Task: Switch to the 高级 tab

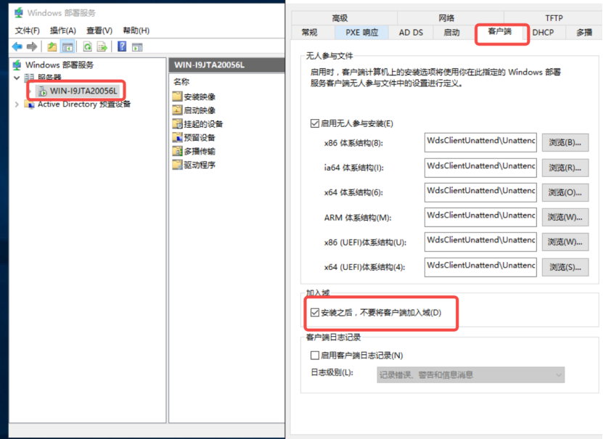Action: (x=344, y=17)
